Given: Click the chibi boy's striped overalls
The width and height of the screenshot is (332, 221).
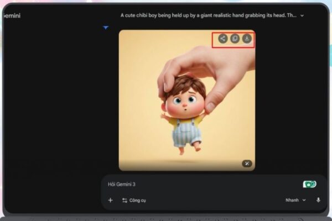Looking at the screenshot, I should tap(184, 134).
